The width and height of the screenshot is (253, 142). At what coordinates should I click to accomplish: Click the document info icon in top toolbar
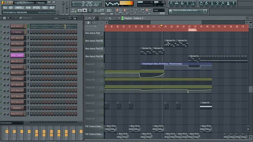click(228, 4)
